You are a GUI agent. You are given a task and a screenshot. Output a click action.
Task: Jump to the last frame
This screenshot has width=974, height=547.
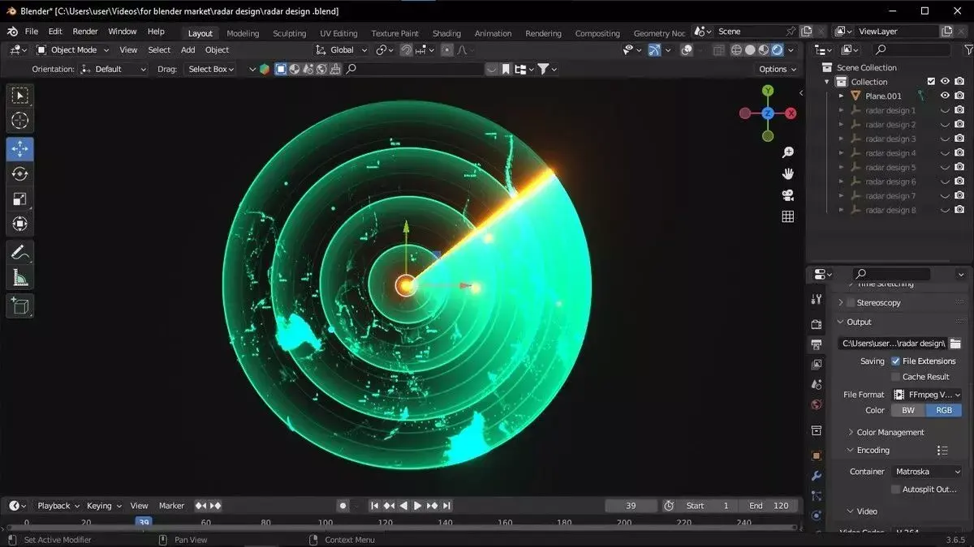tap(446, 506)
